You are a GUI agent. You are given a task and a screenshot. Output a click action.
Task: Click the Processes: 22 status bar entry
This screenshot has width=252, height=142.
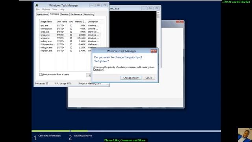click(x=42, y=84)
